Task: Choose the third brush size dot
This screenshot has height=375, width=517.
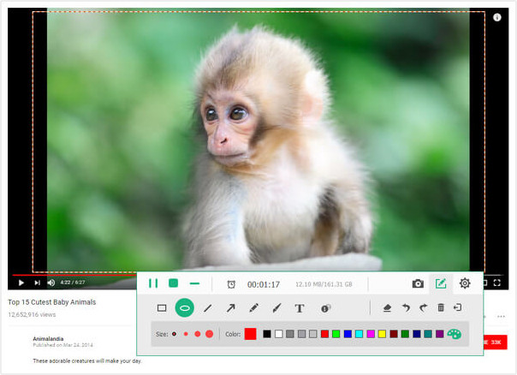Action: (198, 334)
